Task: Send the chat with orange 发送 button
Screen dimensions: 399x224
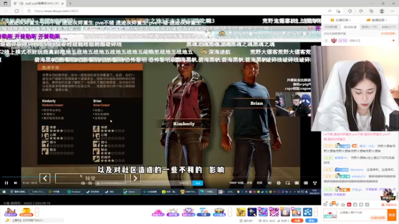Action: coord(392,215)
